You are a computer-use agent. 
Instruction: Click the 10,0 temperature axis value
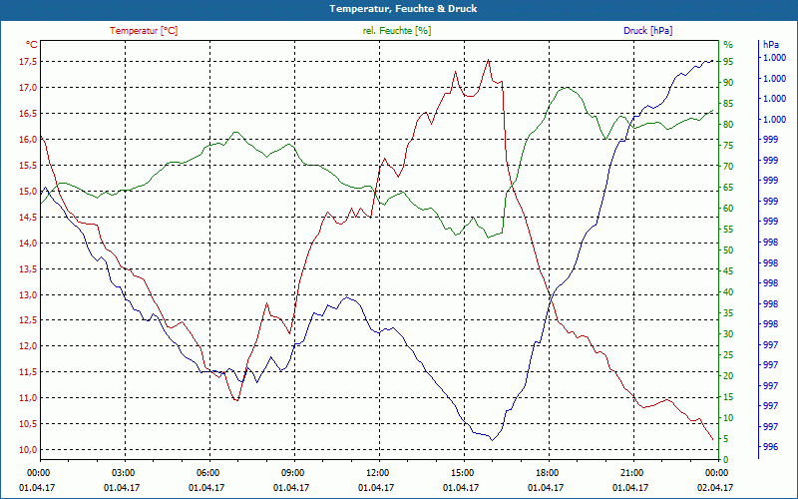(x=28, y=450)
